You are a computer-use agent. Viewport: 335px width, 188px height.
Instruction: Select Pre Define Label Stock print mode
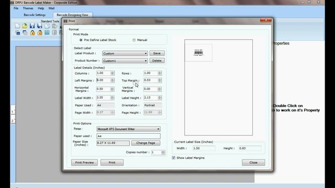(x=81, y=40)
